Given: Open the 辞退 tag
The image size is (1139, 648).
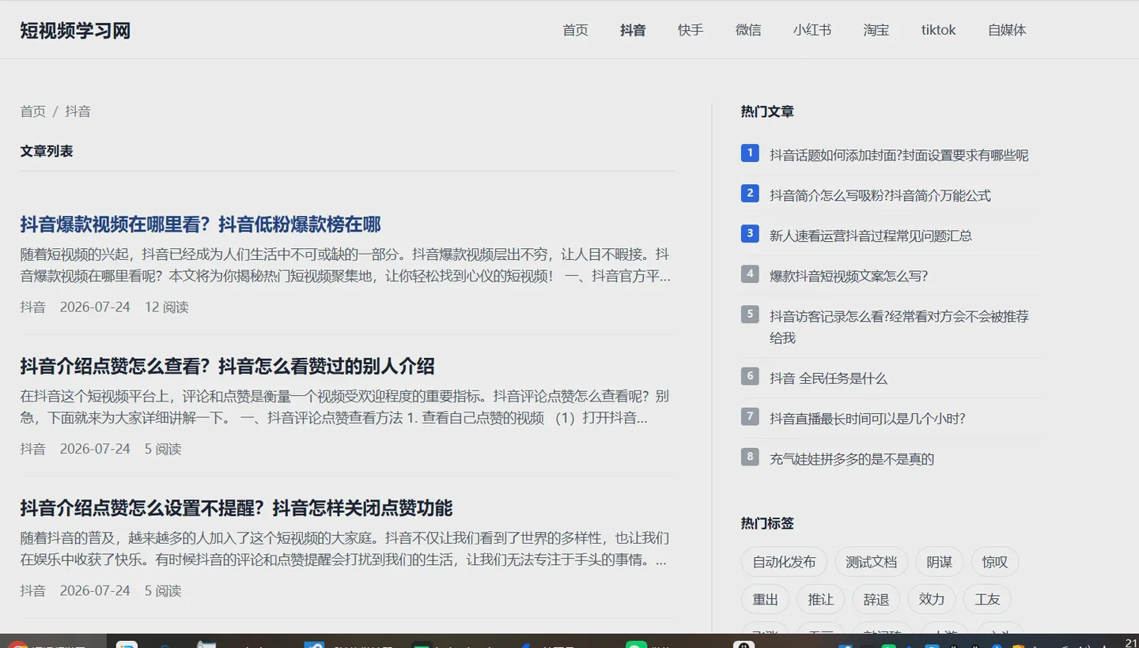Looking at the screenshot, I should click(x=876, y=599).
